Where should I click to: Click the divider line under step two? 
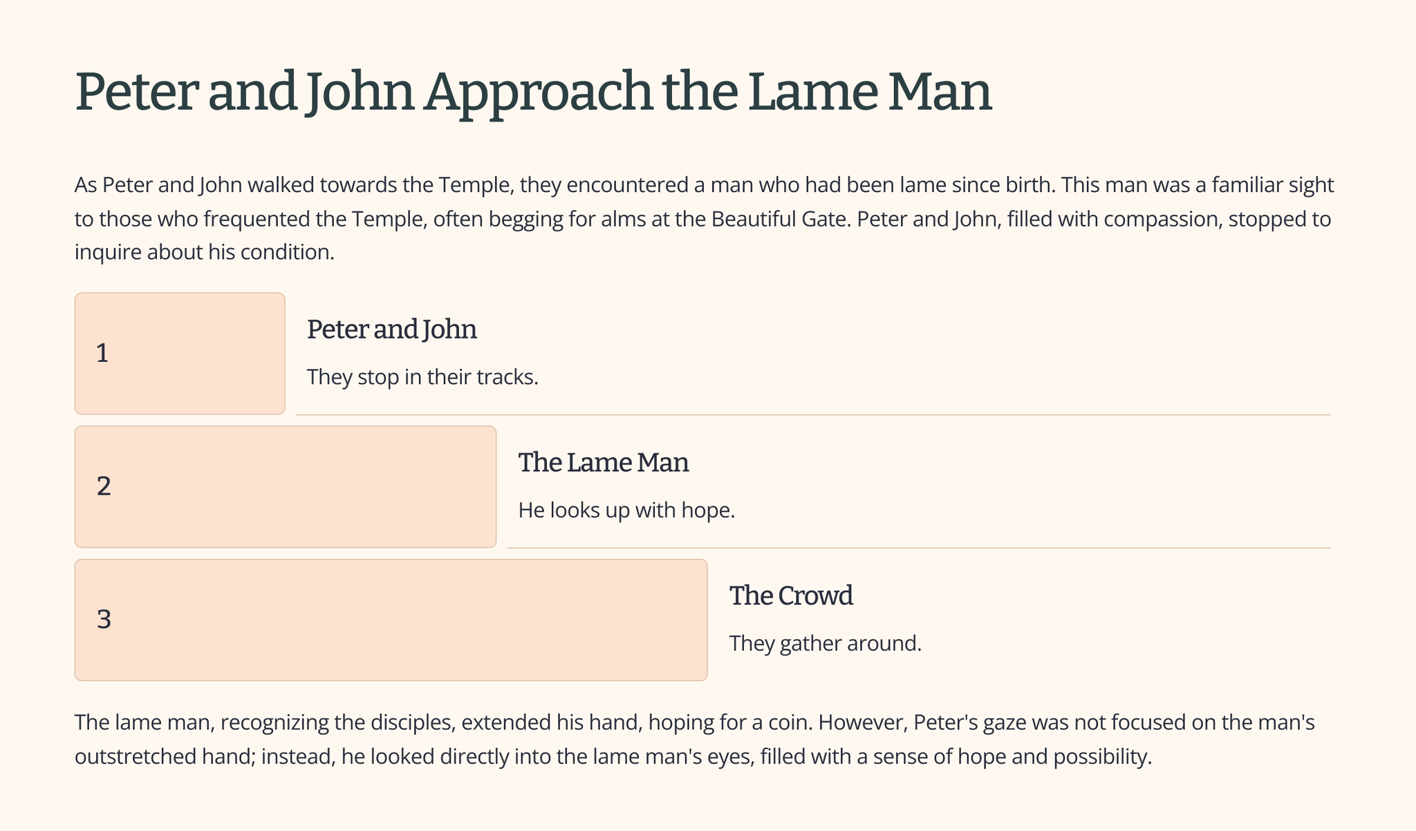click(x=918, y=548)
